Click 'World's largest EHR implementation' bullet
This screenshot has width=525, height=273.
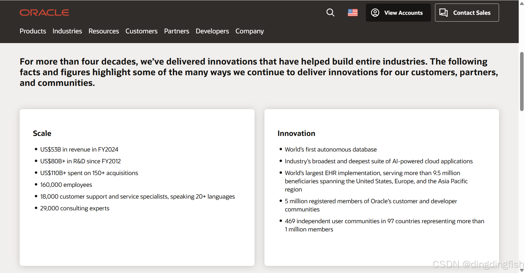click(x=376, y=181)
